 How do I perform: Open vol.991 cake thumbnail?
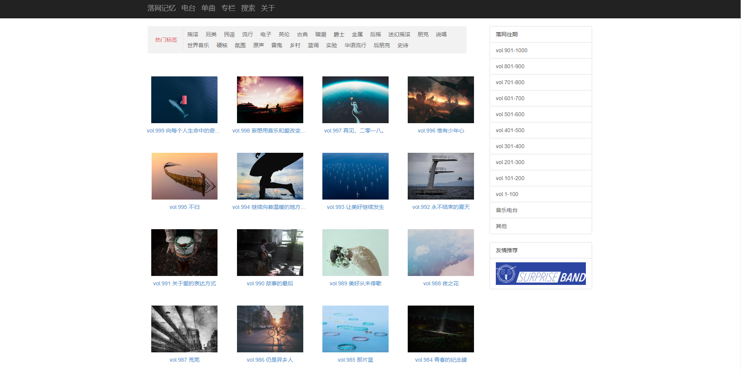(184, 253)
